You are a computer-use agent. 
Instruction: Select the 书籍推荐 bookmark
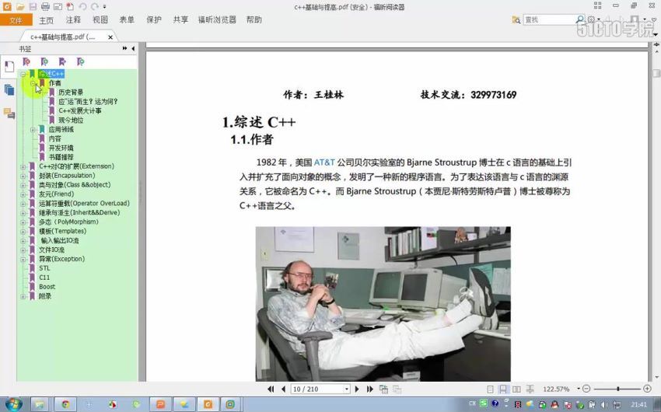pos(61,157)
